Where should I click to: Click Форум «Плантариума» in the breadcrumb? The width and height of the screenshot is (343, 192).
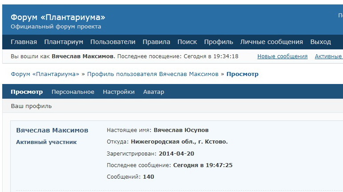point(45,74)
